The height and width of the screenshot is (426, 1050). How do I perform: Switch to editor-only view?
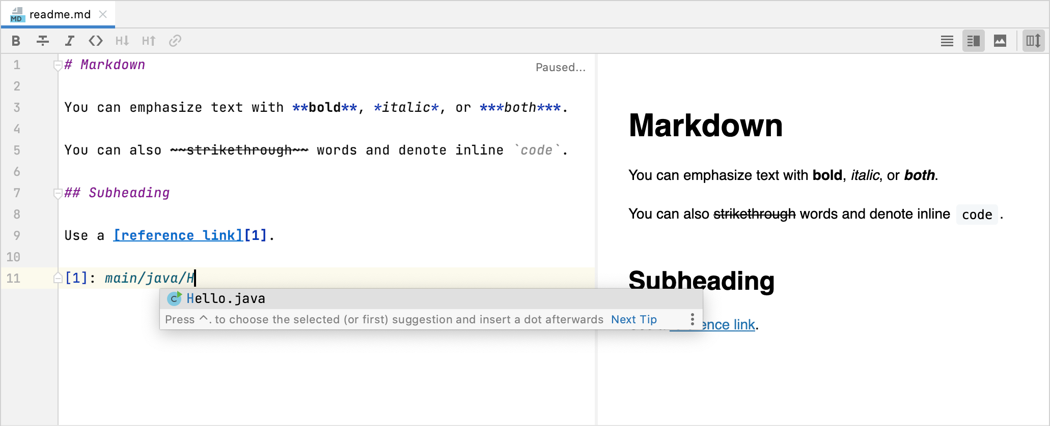[947, 41]
